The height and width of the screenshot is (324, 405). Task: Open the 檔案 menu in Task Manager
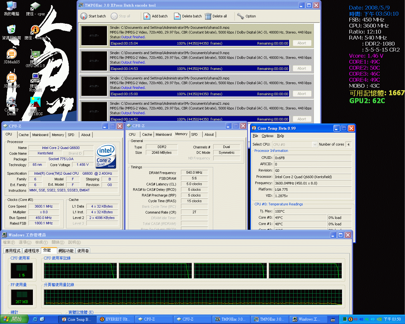tap(9, 242)
